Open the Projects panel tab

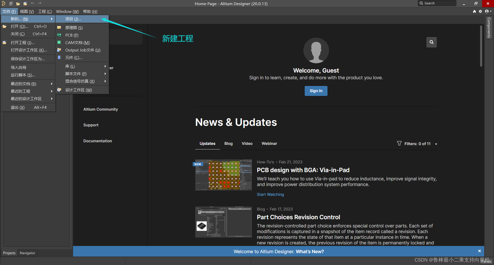pos(9,253)
